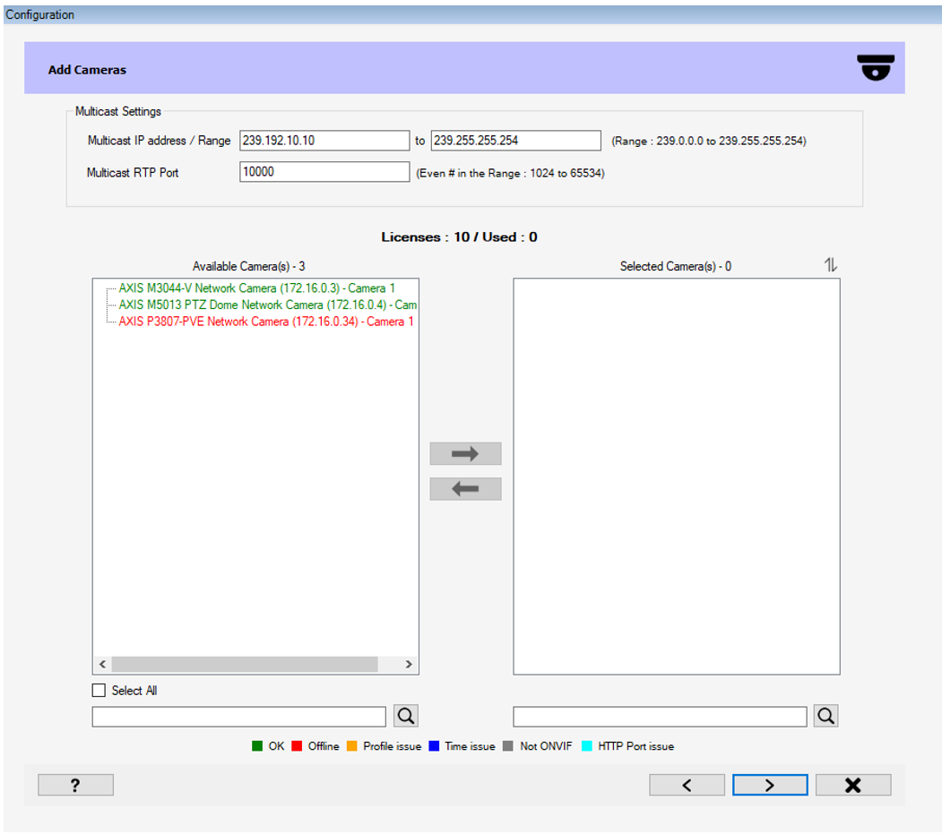
Task: Click the available cameras search text box
Action: (x=238, y=717)
